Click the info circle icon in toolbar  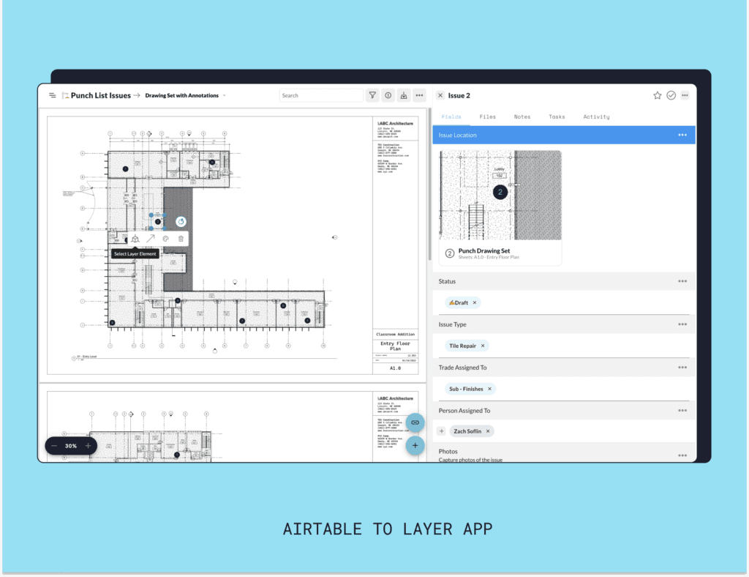[388, 96]
